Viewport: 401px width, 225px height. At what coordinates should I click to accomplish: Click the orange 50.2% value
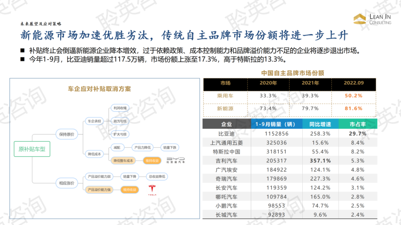click(x=354, y=96)
